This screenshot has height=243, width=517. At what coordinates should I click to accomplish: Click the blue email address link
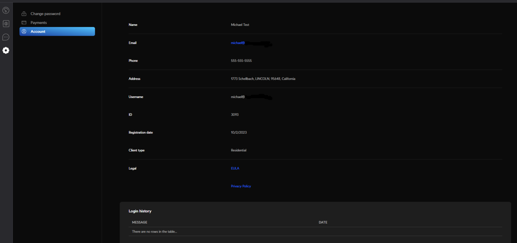coord(238,43)
